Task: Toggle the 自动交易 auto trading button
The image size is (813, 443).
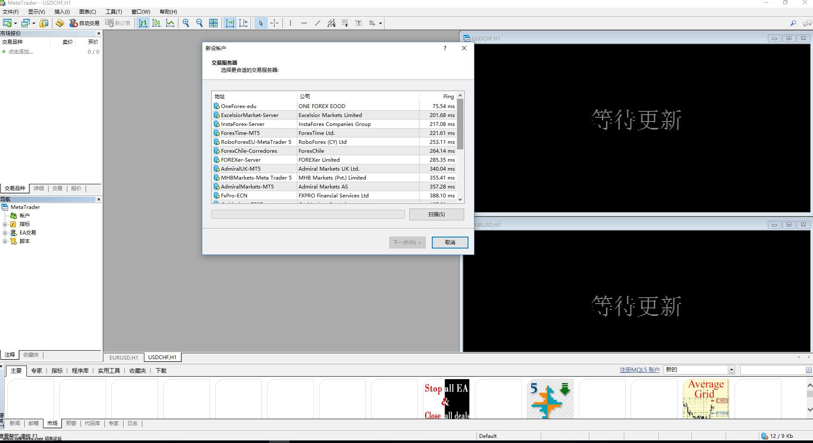Action: (84, 23)
